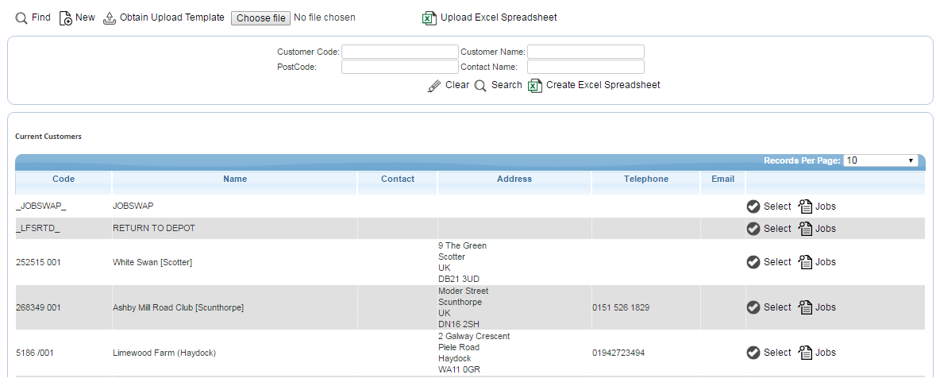This screenshot has width=940, height=386.
Task: Click the Choose file button
Action: tap(260, 18)
